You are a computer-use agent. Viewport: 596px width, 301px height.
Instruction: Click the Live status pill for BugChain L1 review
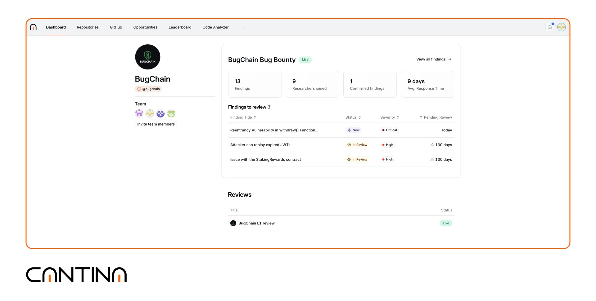(x=445, y=223)
